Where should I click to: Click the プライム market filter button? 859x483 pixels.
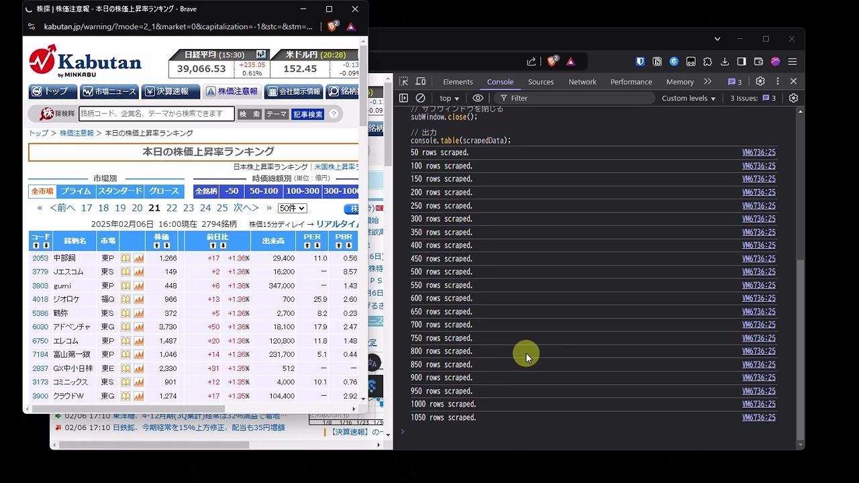76,191
